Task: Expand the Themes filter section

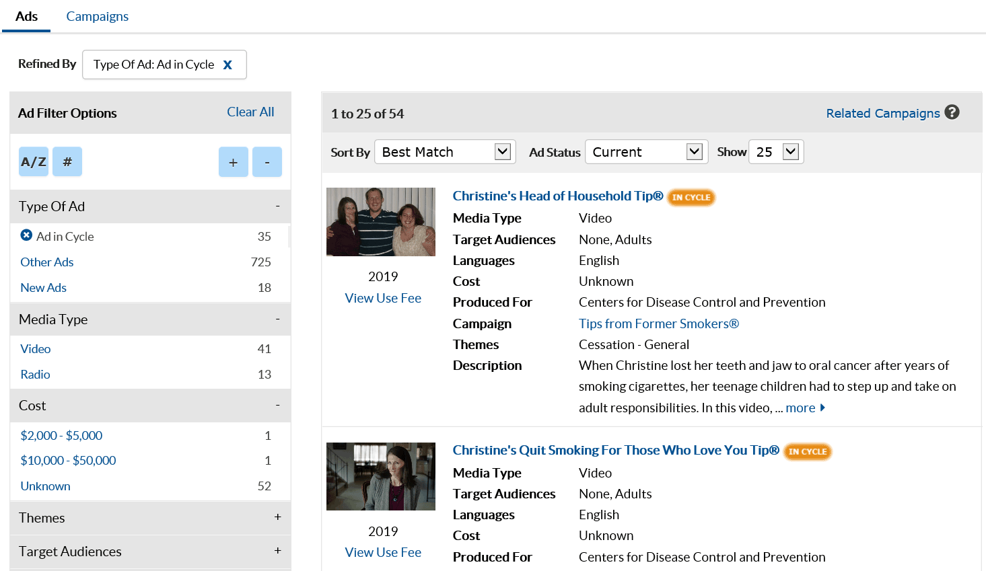Action: (277, 517)
